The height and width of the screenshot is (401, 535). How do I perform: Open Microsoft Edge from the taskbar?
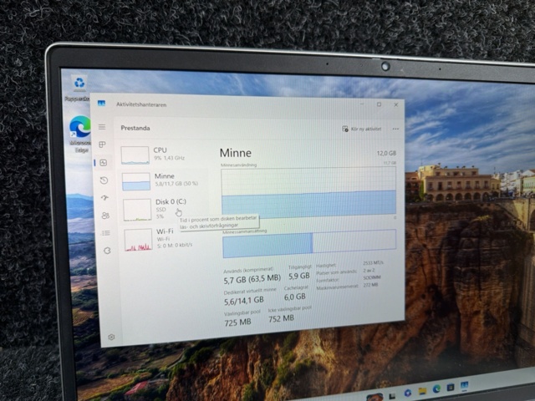pyautogui.click(x=436, y=388)
